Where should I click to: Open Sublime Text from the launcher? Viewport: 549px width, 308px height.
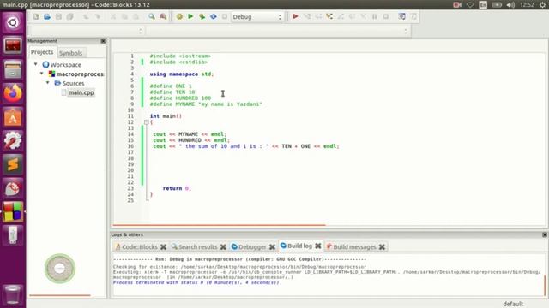point(13,164)
